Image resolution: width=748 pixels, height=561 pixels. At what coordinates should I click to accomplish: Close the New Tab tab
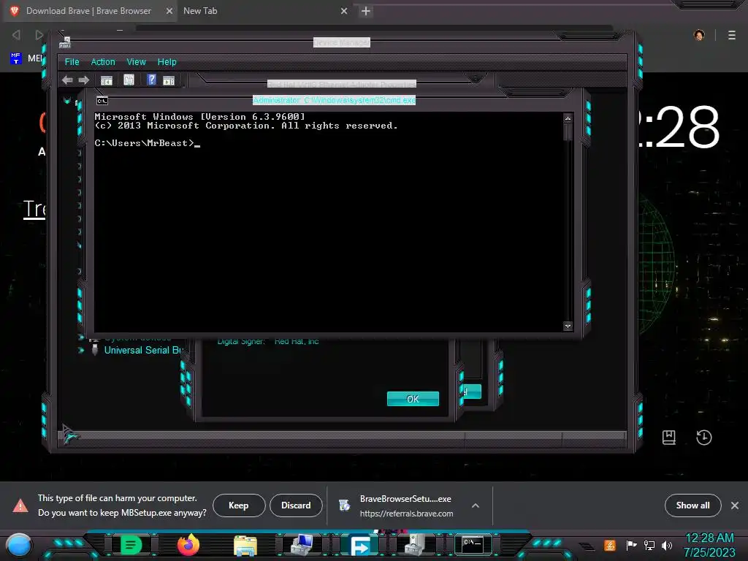[344, 11]
